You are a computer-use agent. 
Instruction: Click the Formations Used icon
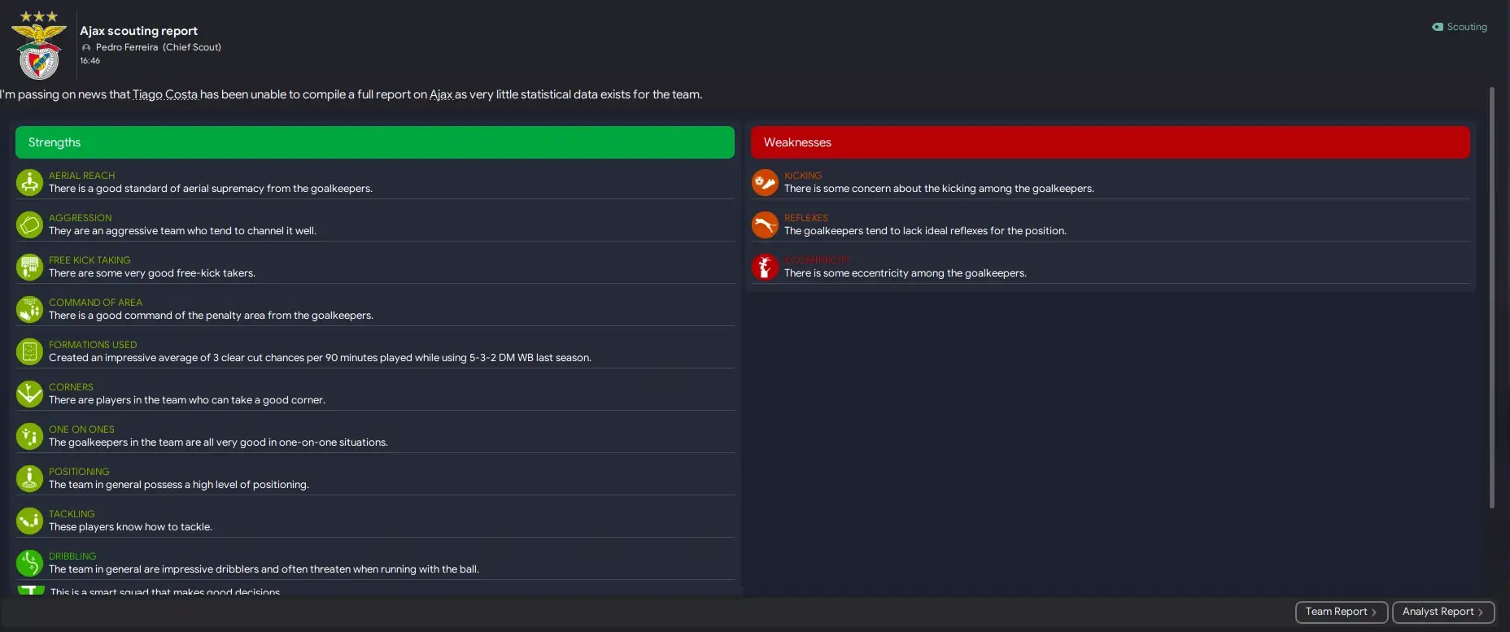coord(29,351)
